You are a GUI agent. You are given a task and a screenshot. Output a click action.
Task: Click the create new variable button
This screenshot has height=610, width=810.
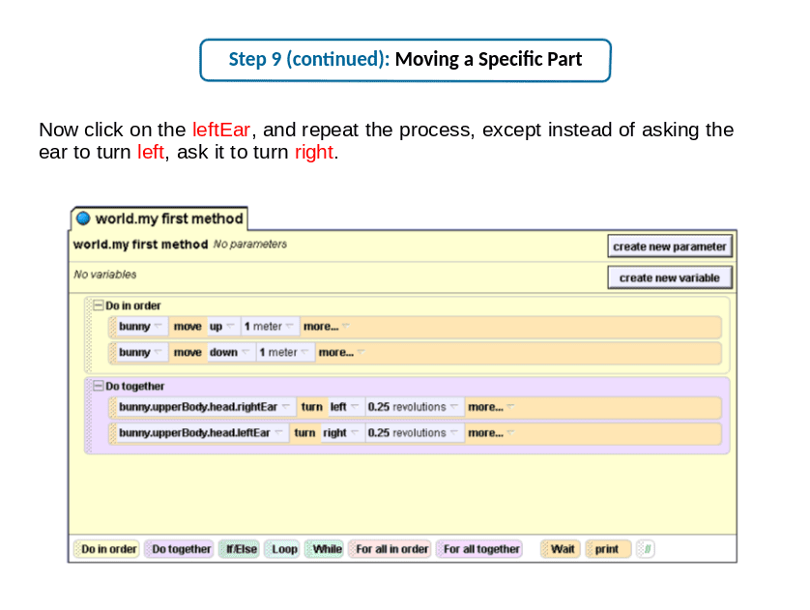pos(670,277)
